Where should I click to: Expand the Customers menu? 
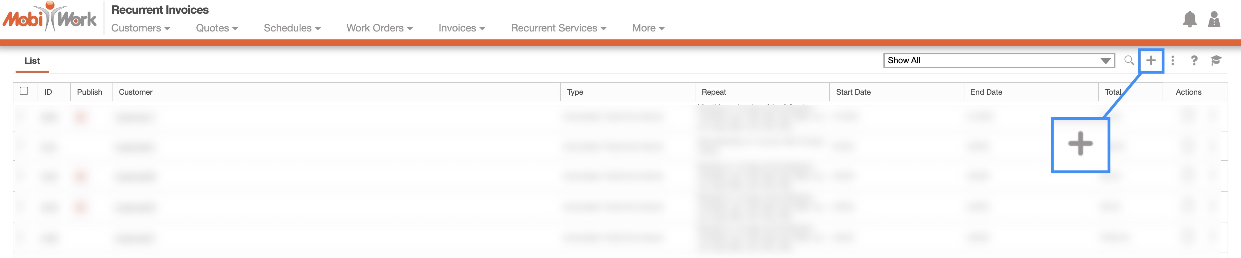tap(140, 28)
